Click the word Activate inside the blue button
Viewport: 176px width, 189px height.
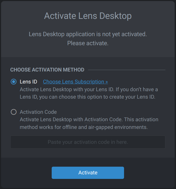pyautogui.click(x=88, y=173)
